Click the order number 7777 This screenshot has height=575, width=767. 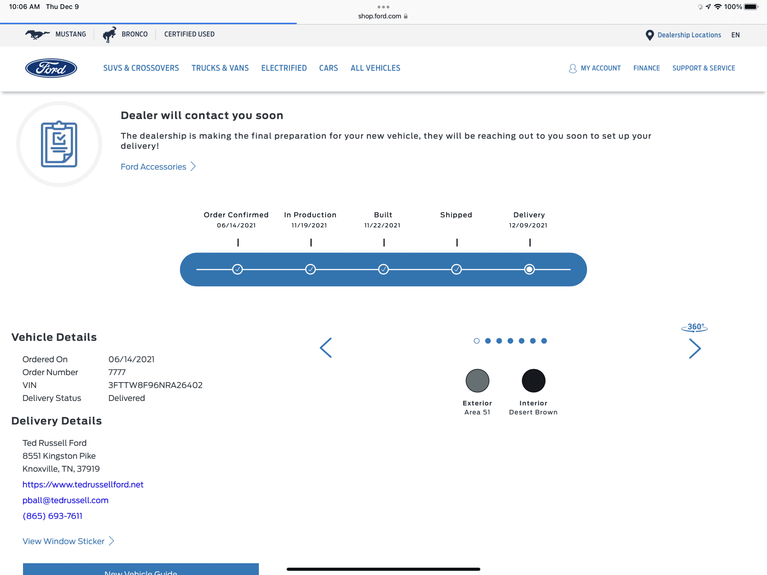(x=117, y=372)
